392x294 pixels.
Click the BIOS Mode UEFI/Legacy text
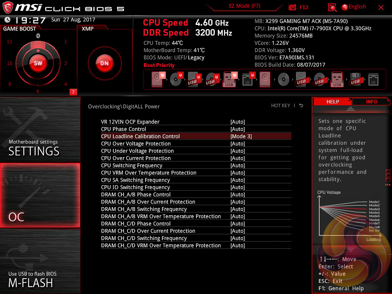pos(174,57)
